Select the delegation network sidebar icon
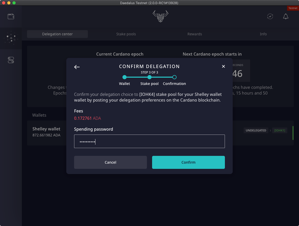 point(11,38)
